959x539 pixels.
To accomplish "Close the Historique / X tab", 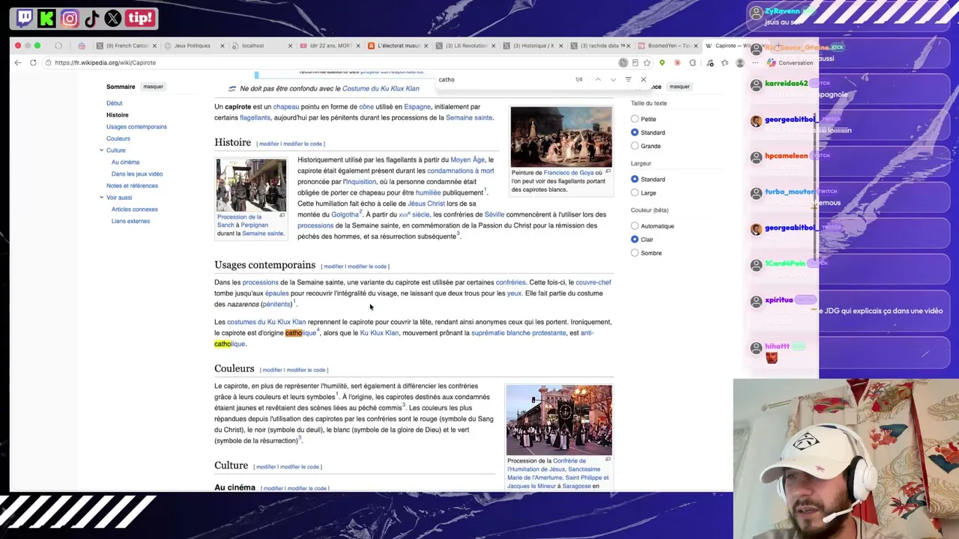I will click(561, 46).
